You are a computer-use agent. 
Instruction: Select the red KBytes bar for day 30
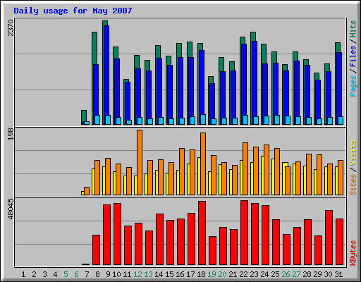tap(329, 238)
